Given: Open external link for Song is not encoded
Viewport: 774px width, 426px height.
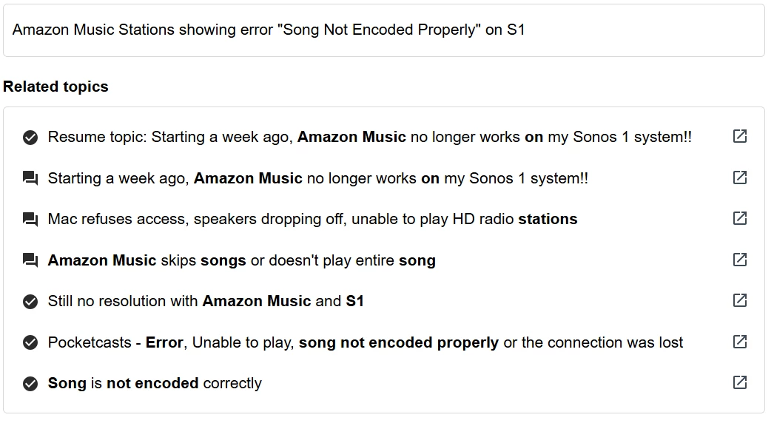Looking at the screenshot, I should click(x=739, y=382).
